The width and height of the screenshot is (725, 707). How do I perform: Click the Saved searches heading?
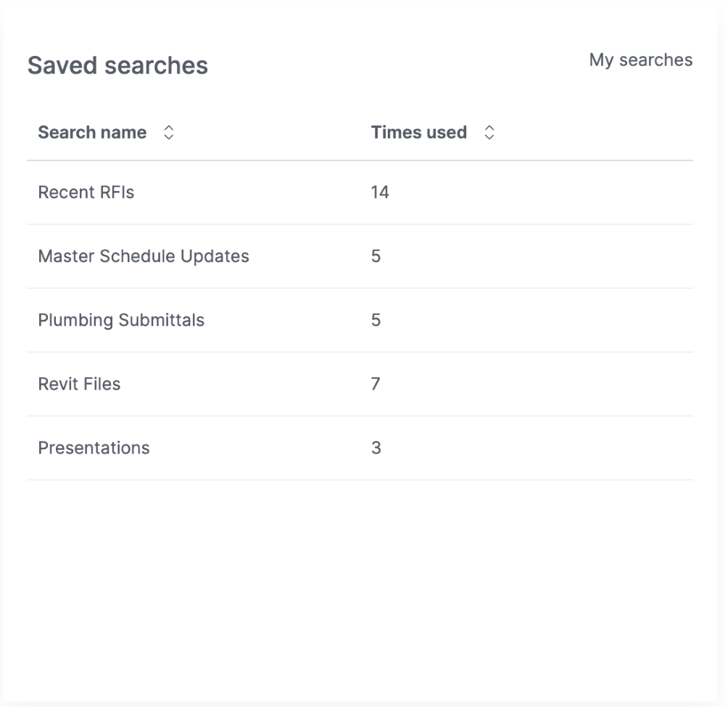118,65
